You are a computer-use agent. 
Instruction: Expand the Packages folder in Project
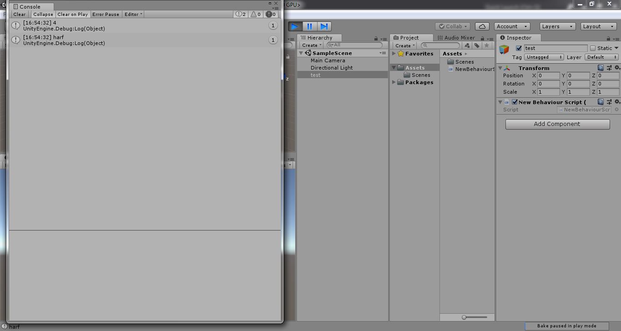(394, 82)
